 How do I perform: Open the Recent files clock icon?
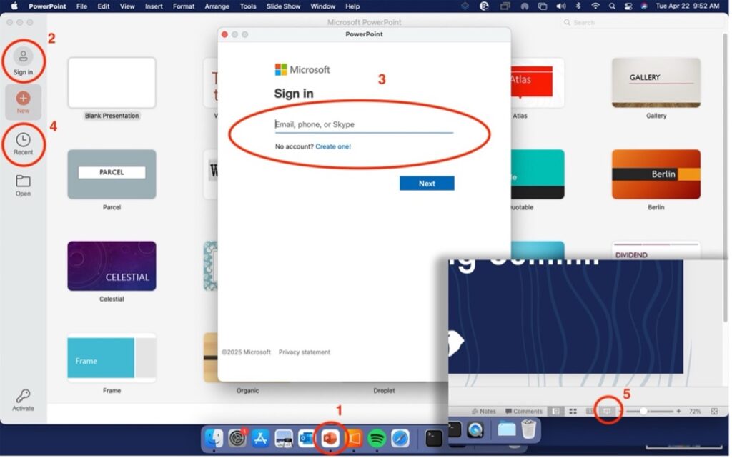click(23, 139)
